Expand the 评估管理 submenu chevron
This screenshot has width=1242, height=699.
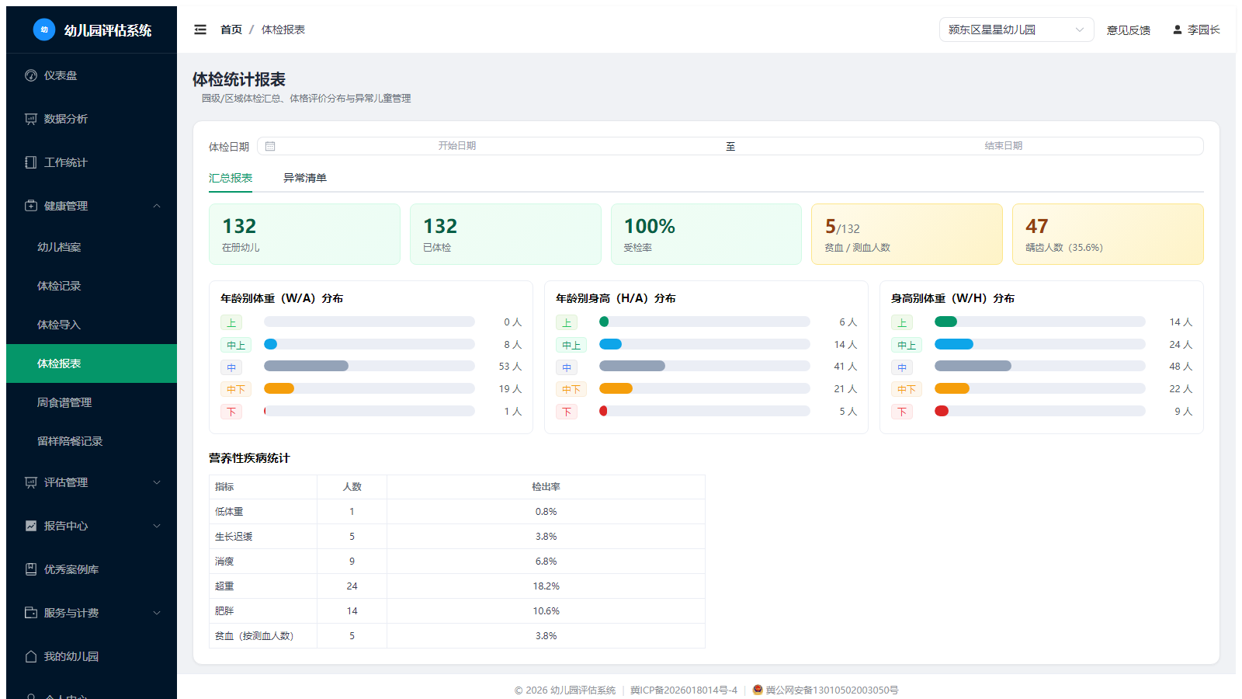[x=157, y=482]
